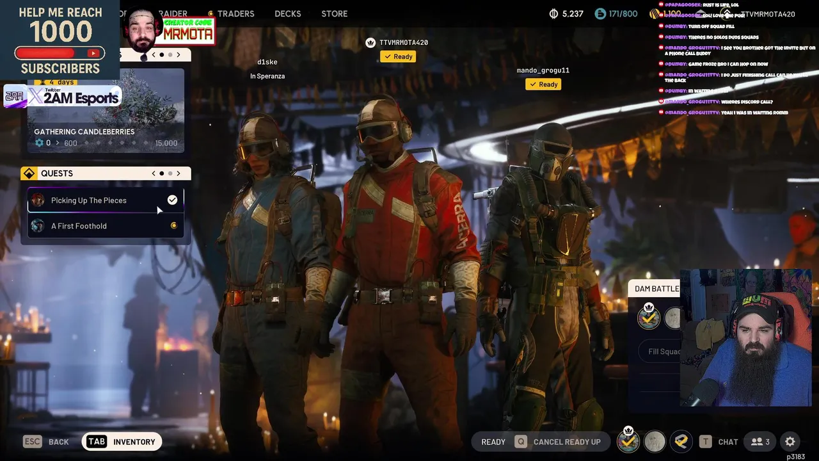Open the squad members list showing 3
Screen dimensions: 819x461
pos(760,442)
